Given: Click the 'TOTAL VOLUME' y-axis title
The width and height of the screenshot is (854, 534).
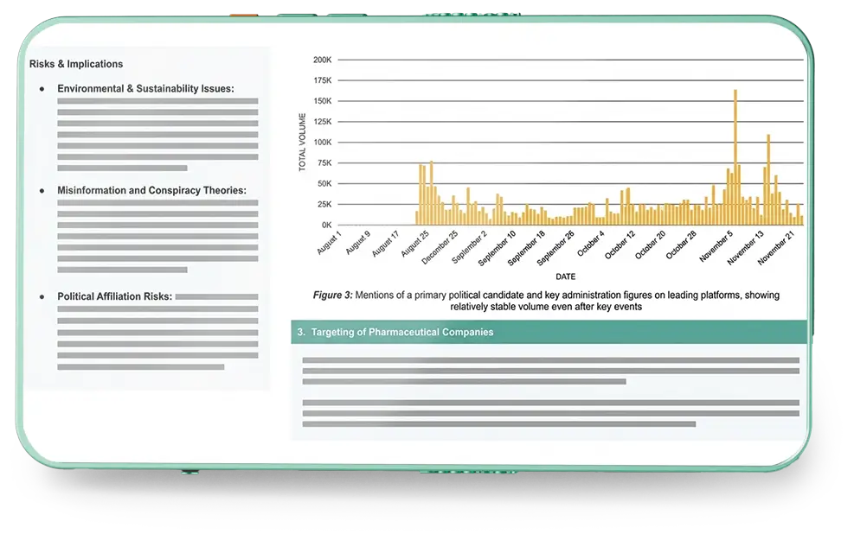Looking at the screenshot, I should [x=302, y=143].
